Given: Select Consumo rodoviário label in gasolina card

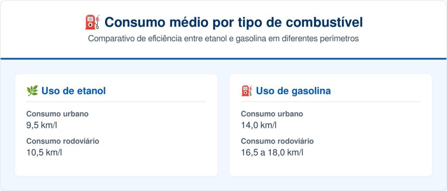Looking at the screenshot, I should pos(278,141).
